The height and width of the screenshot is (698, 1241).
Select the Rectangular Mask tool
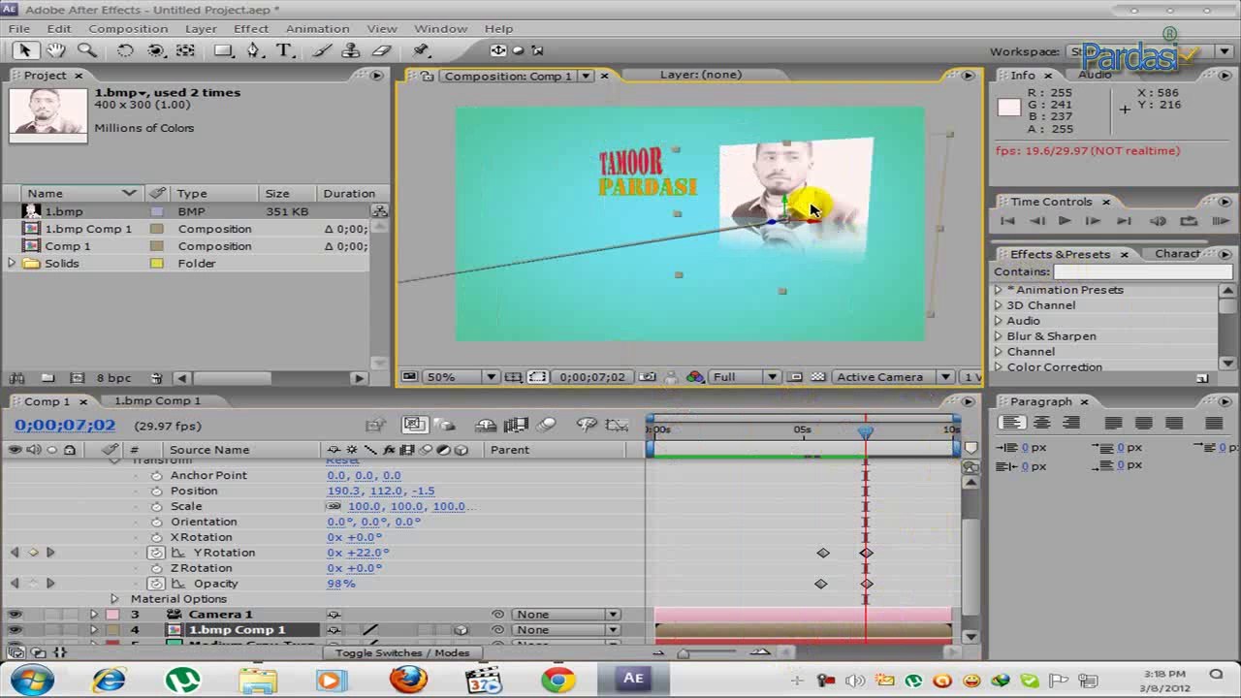[x=223, y=50]
